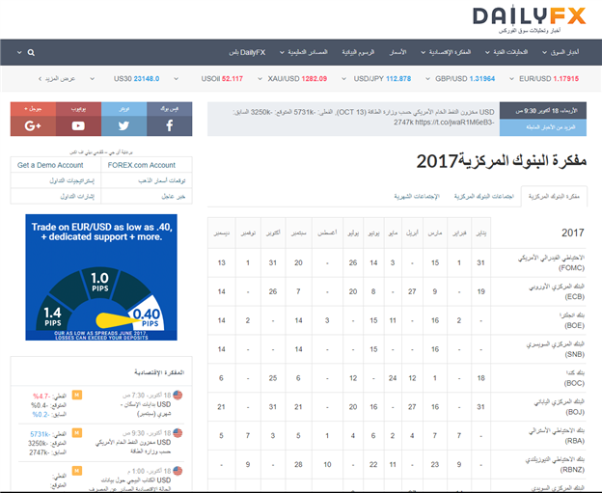Image resolution: width=602 pixels, height=493 pixels.
Task: Click the يناير column header
Action: 481,233
